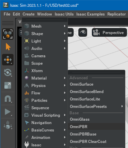Click the Material sphere icon
128x148 pixels.
coord(27,78)
